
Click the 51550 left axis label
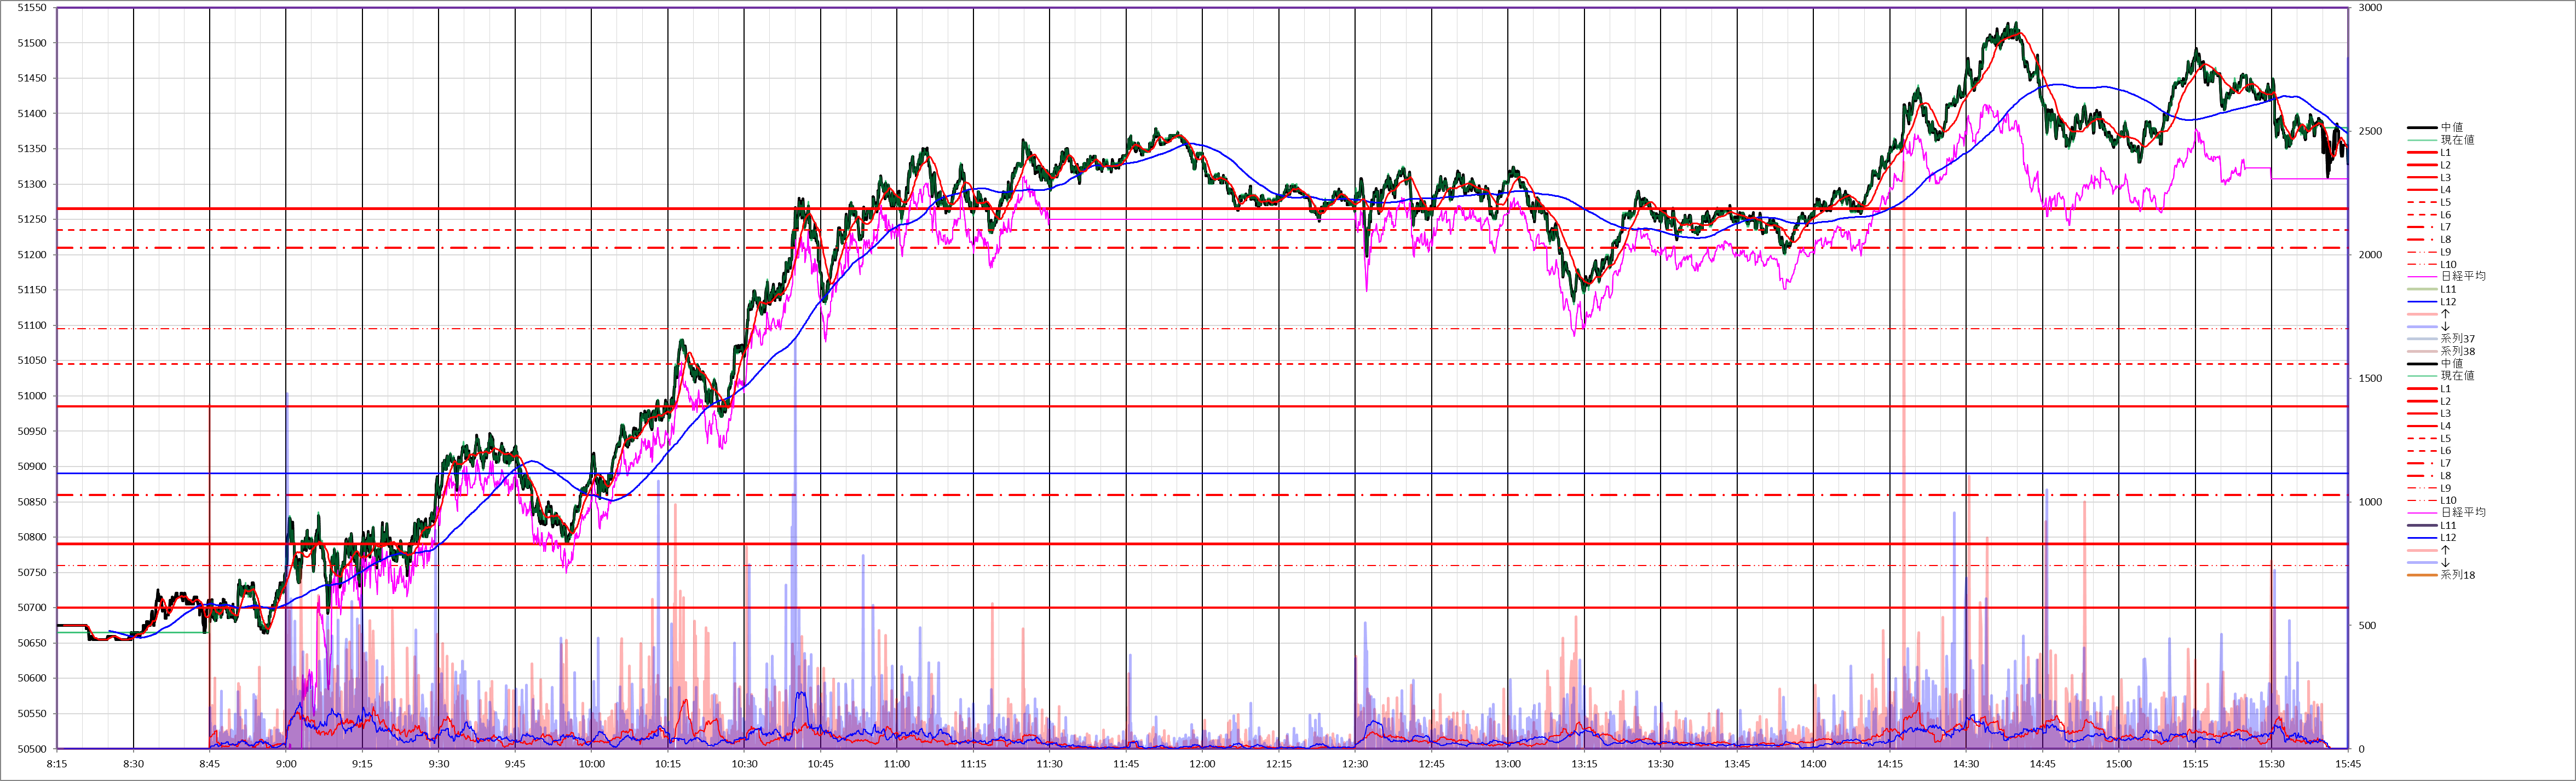32,8
